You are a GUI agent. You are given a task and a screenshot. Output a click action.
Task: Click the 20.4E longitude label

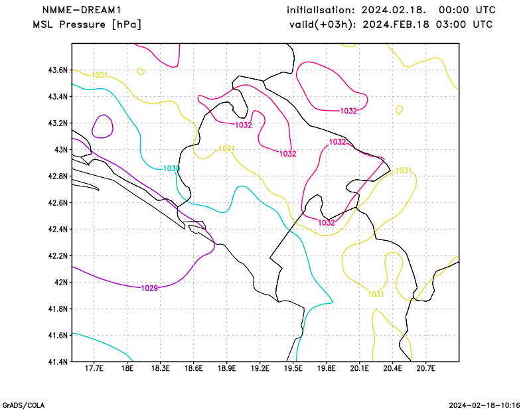pos(392,369)
